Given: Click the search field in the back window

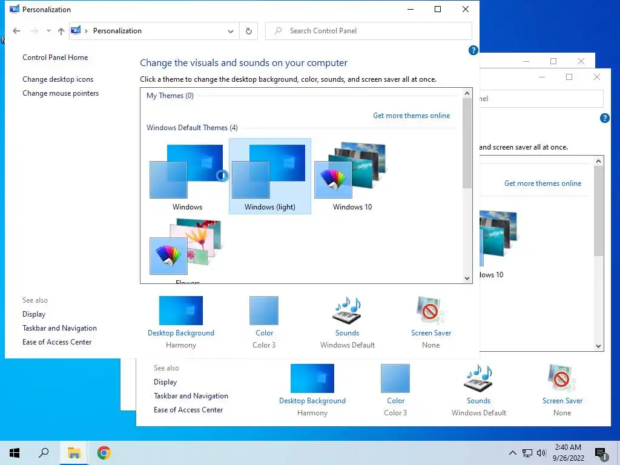Looking at the screenshot, I should (x=541, y=99).
